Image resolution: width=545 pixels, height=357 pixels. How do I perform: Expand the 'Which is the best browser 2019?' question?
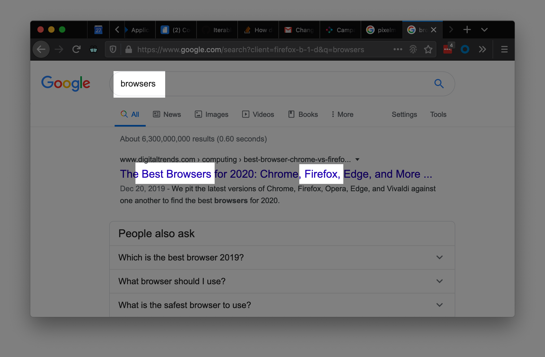click(x=283, y=257)
